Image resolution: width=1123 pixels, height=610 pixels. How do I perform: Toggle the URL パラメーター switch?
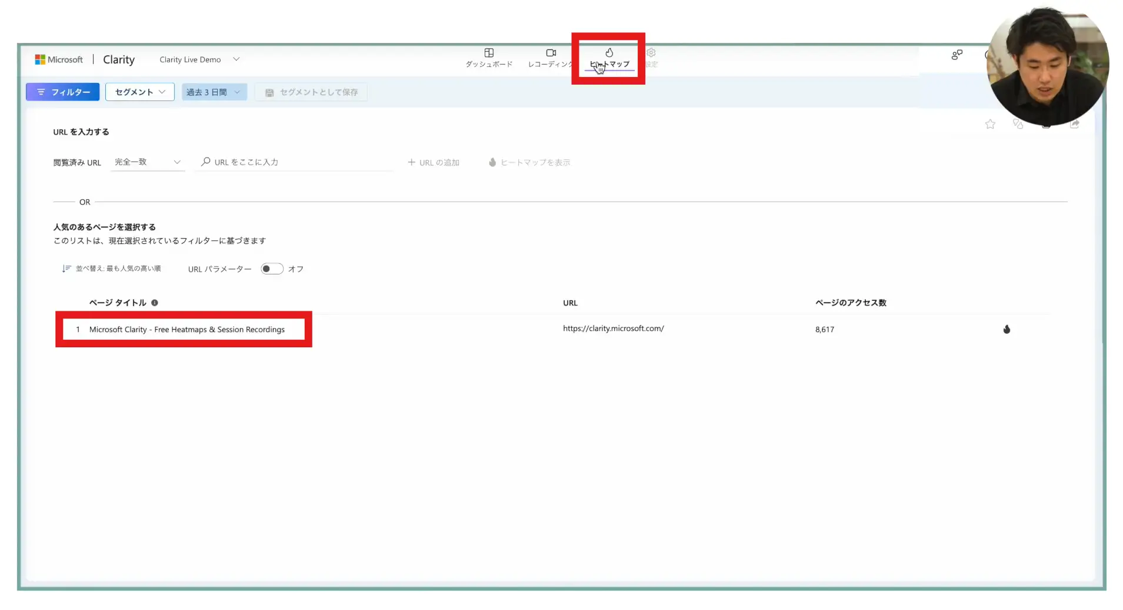pyautogui.click(x=272, y=269)
